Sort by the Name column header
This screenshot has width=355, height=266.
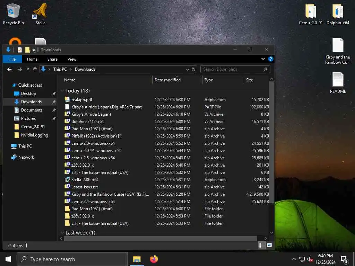click(x=70, y=80)
